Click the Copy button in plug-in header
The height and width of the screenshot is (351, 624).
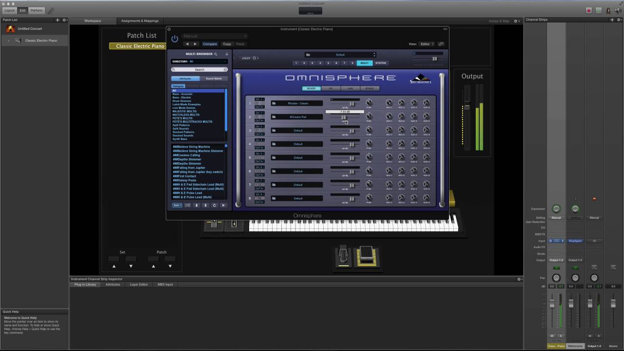[x=227, y=44]
